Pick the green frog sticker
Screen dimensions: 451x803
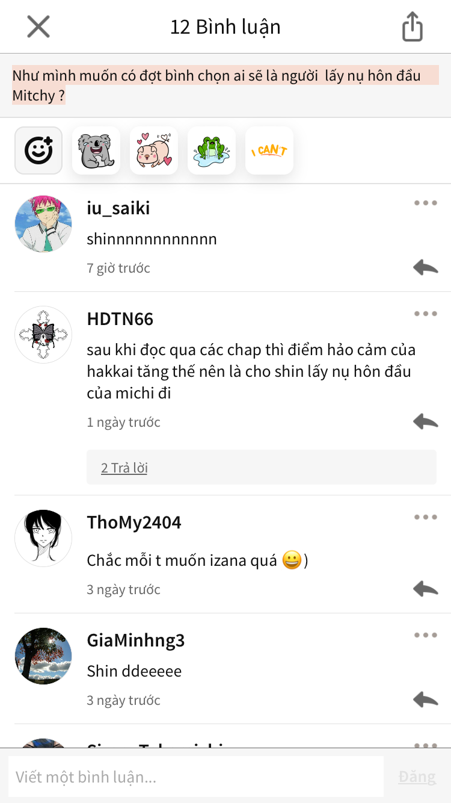pos(212,150)
